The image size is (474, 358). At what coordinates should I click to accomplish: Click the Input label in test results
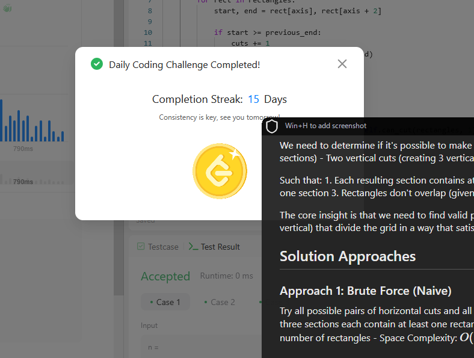pos(149,326)
